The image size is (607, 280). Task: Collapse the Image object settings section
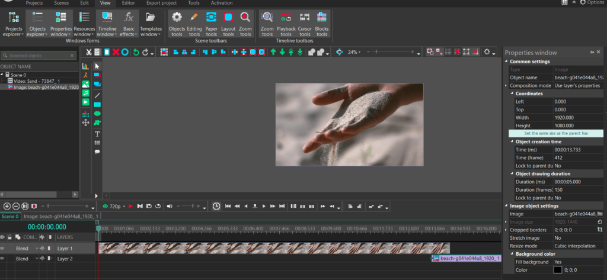506,206
